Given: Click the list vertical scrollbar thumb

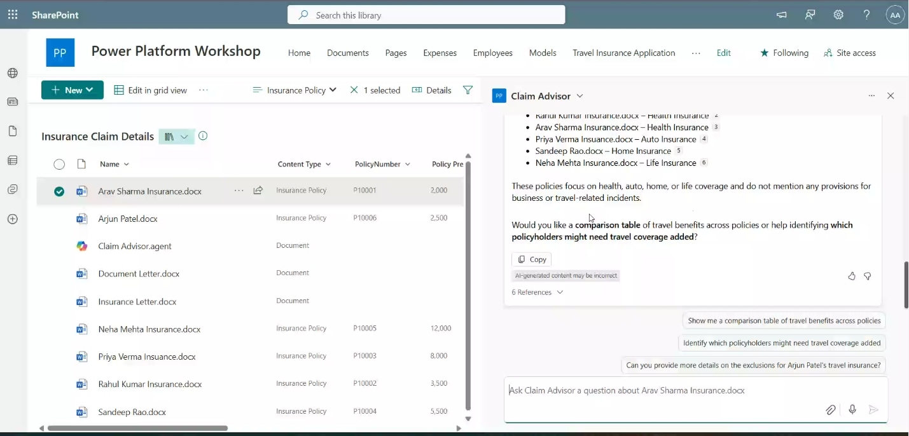Looking at the screenshot, I should coord(468,286).
